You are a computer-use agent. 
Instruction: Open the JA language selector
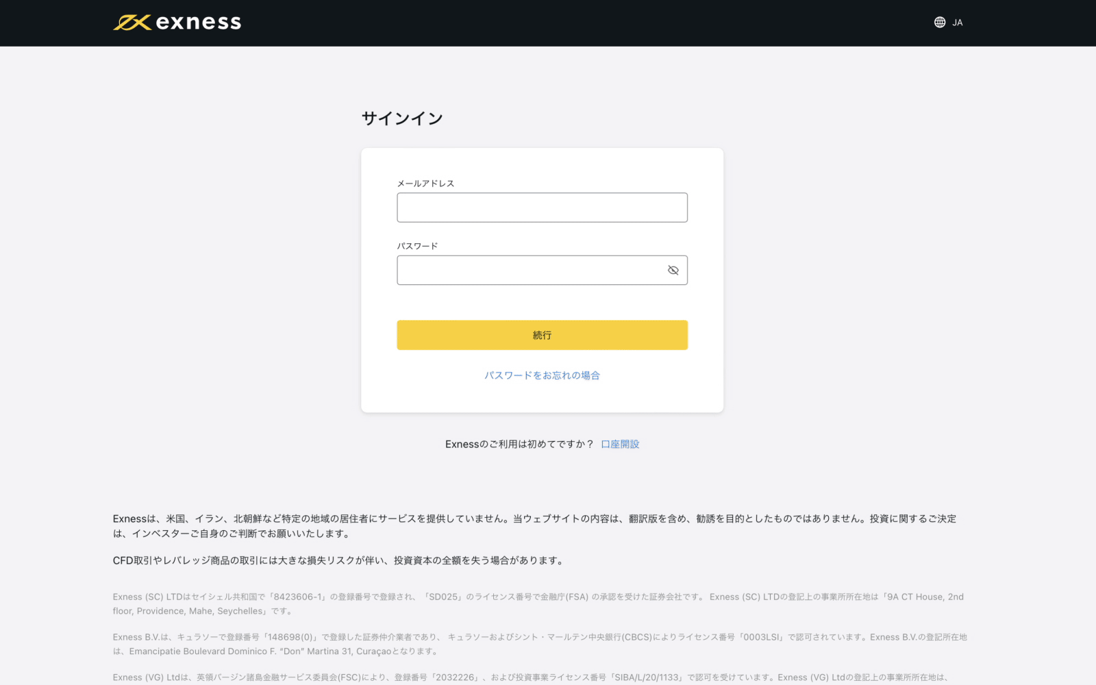tap(949, 23)
